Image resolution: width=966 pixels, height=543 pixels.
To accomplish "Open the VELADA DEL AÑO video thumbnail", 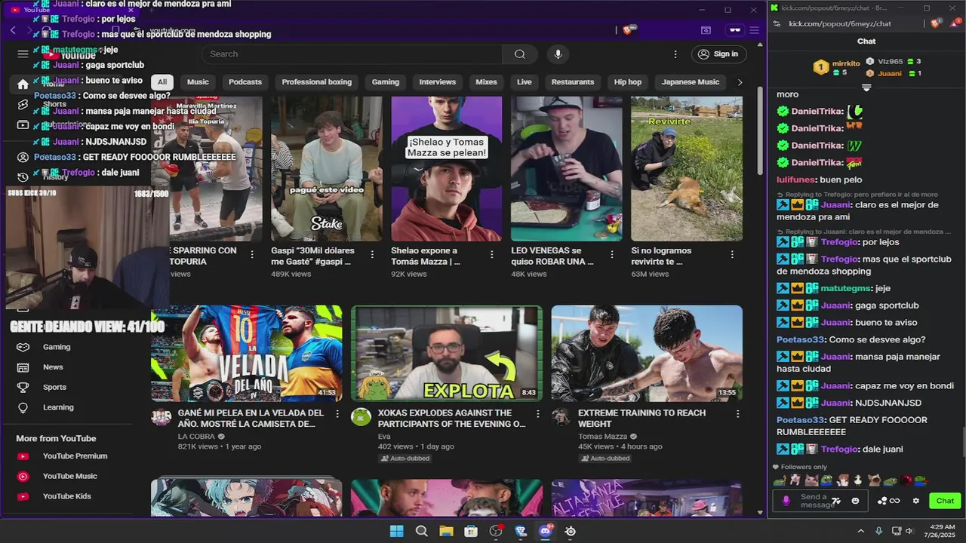I will point(246,353).
